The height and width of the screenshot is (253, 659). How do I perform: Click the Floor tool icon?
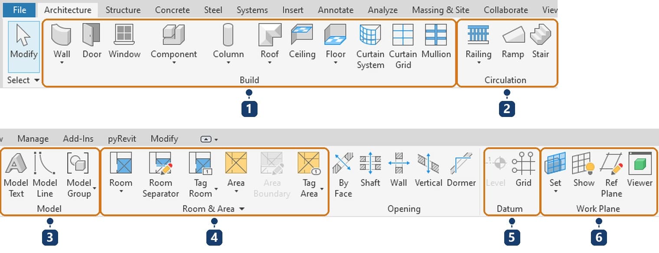click(335, 35)
